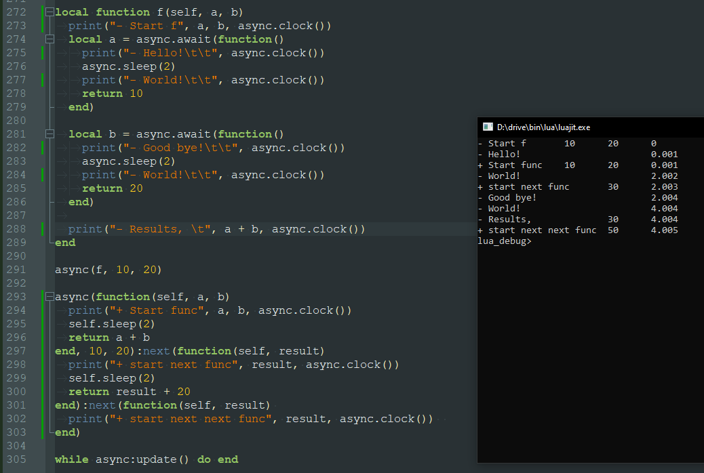
Task: Click line number 297 in the gutter
Action: coord(16,350)
